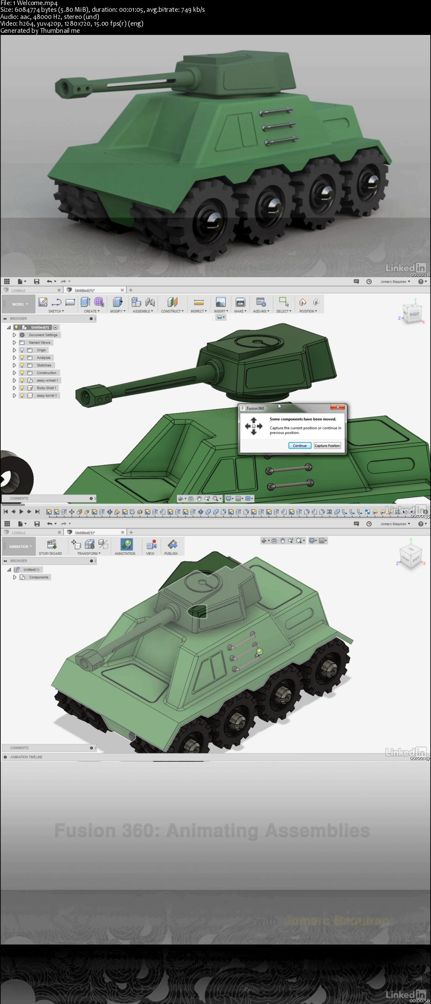Click Scripts icon in ADD-INS group

pyautogui.click(x=261, y=302)
